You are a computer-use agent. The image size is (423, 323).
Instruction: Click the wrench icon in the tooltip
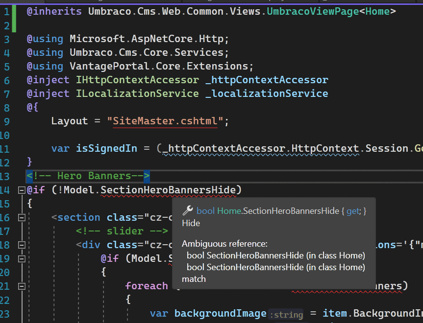pyautogui.click(x=188, y=210)
